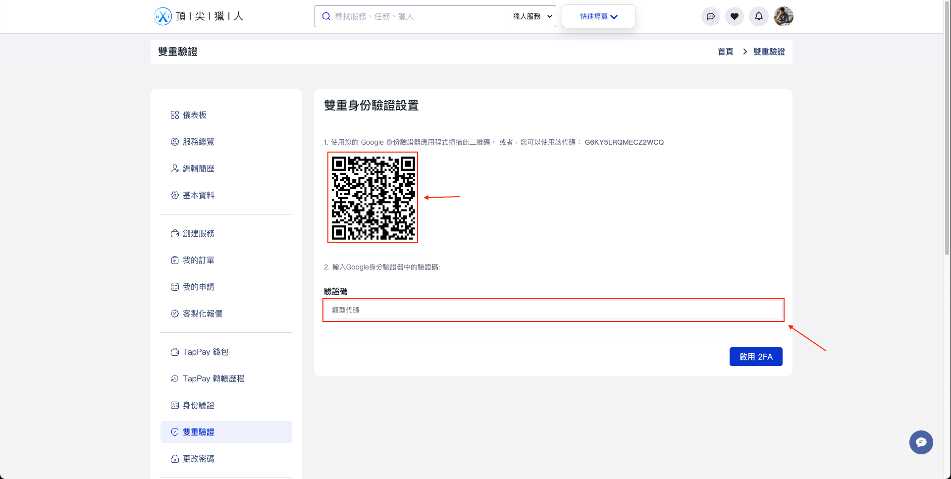Viewport: 951px width, 479px height.
Task: Select the 服務總覽 services overview icon
Action: tap(174, 142)
